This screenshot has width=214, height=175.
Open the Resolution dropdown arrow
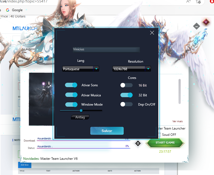tap(148, 69)
